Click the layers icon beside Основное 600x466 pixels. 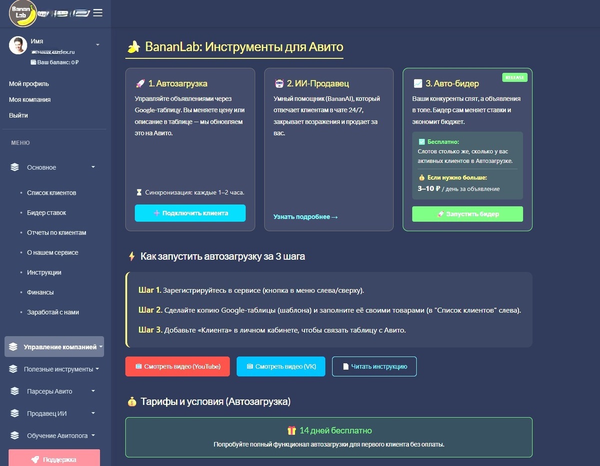pyautogui.click(x=14, y=167)
